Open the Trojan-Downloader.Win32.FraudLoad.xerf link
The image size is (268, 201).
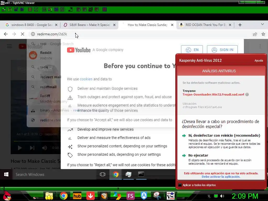pyautogui.click(x=213, y=94)
